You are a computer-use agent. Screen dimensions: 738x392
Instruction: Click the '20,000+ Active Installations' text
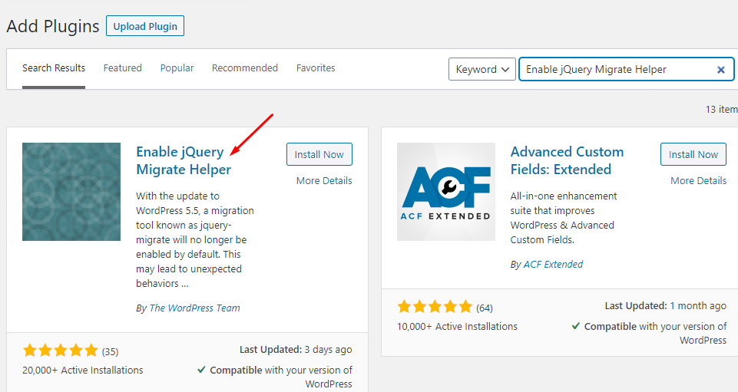(x=82, y=370)
